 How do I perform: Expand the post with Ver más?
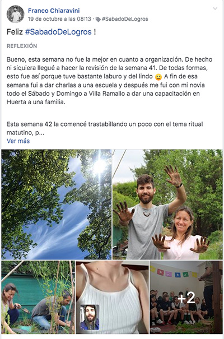(18, 141)
